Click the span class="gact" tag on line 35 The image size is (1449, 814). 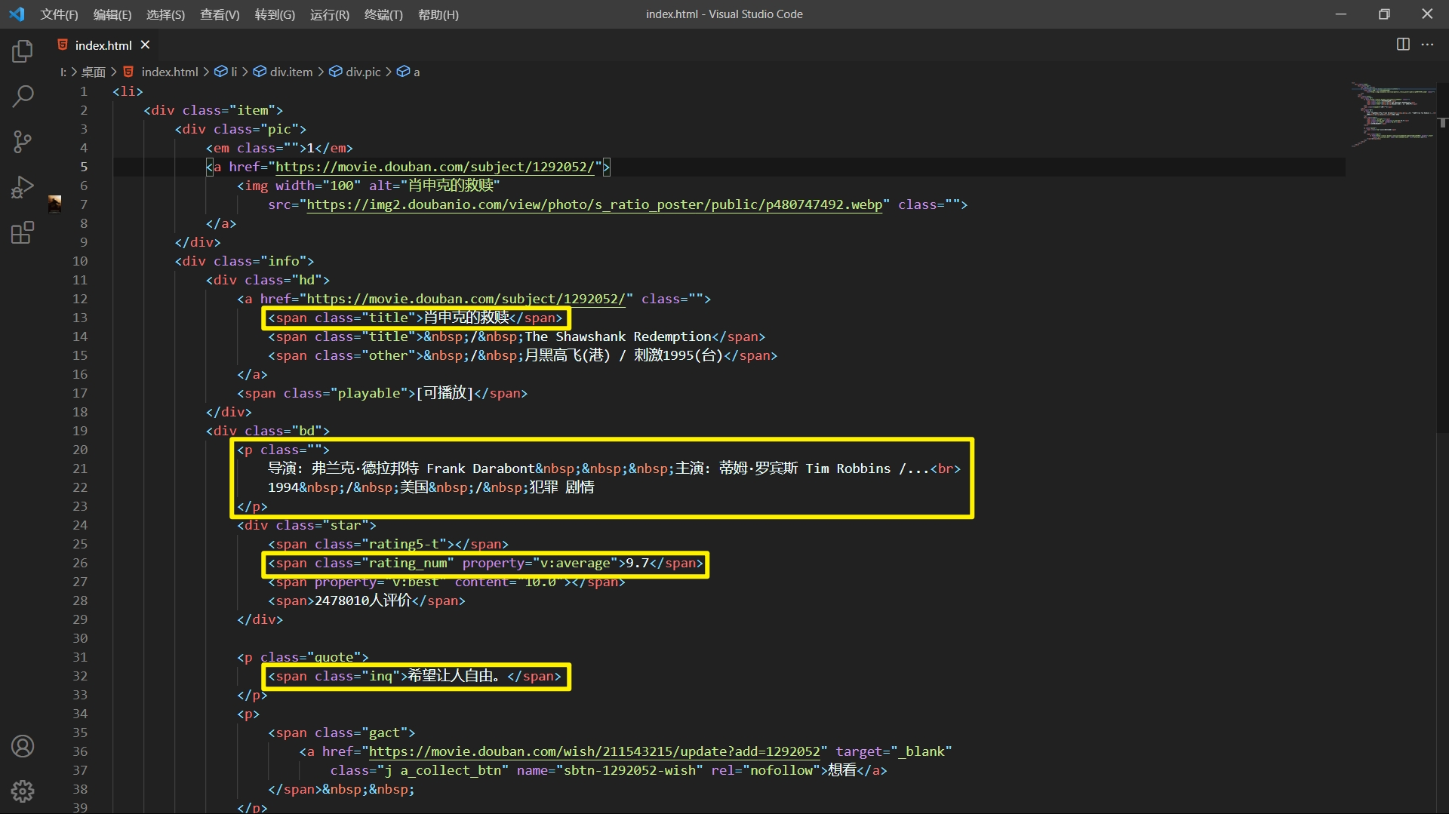pyautogui.click(x=341, y=733)
